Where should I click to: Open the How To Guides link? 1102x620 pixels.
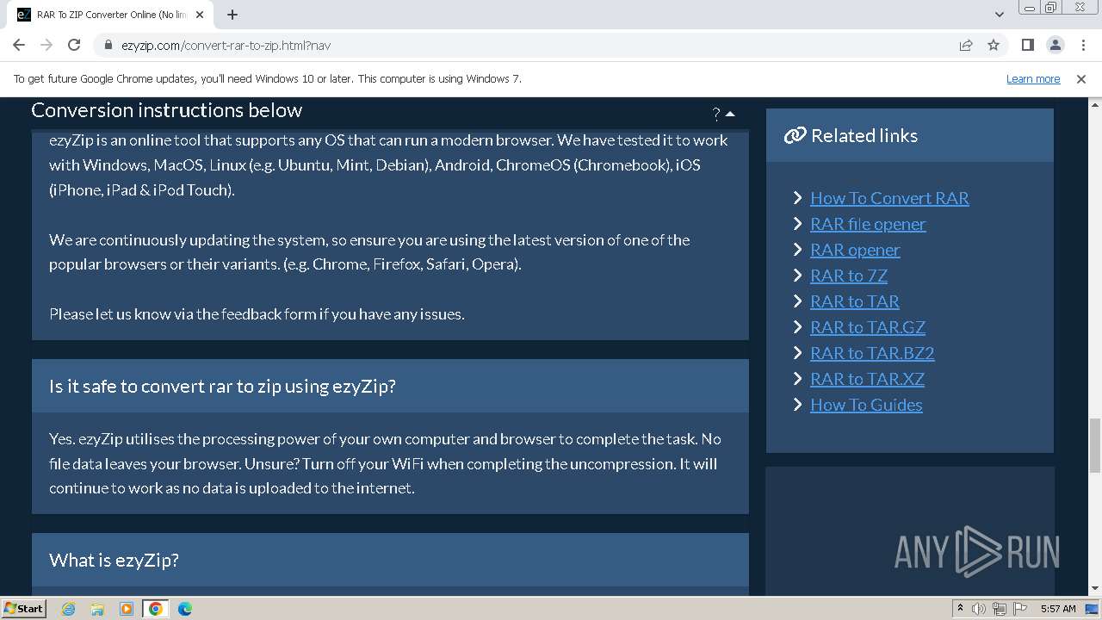click(x=866, y=405)
